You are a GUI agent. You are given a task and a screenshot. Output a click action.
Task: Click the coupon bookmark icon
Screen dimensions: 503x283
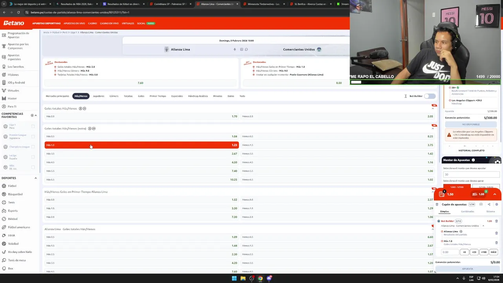481,204
